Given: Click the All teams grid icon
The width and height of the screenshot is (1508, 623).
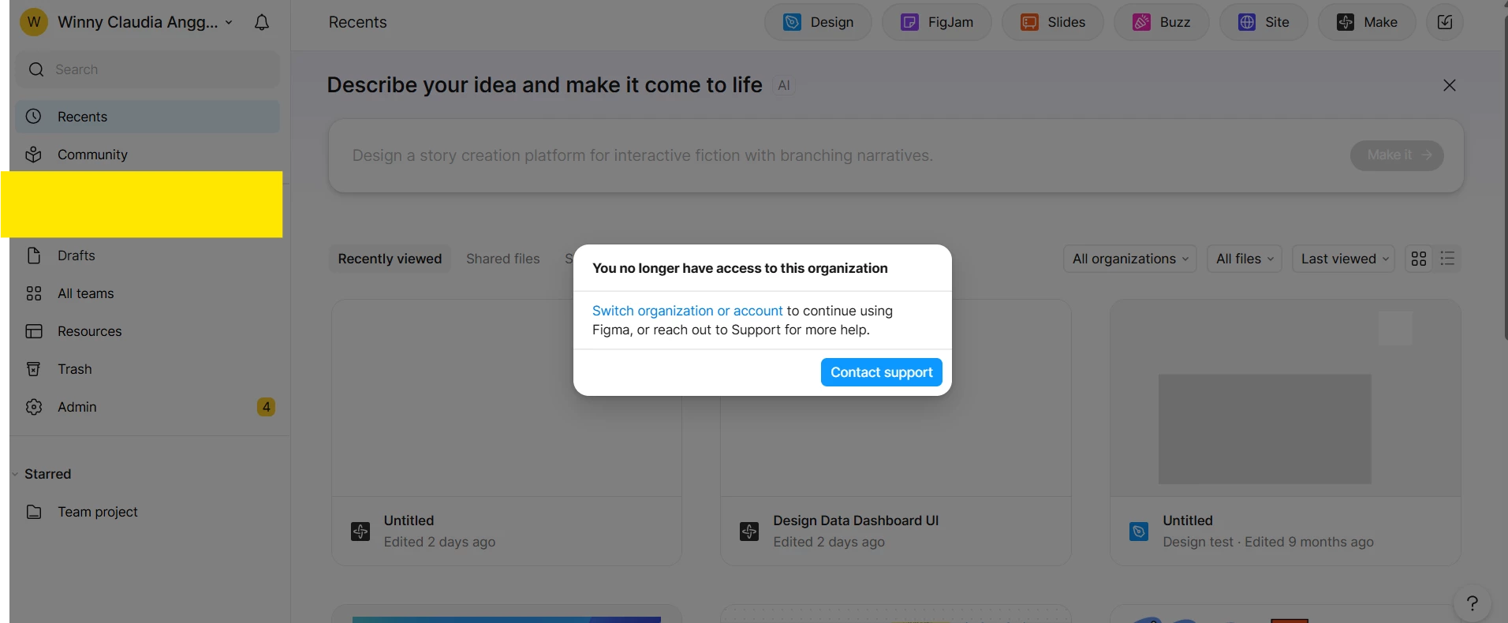Looking at the screenshot, I should [33, 293].
